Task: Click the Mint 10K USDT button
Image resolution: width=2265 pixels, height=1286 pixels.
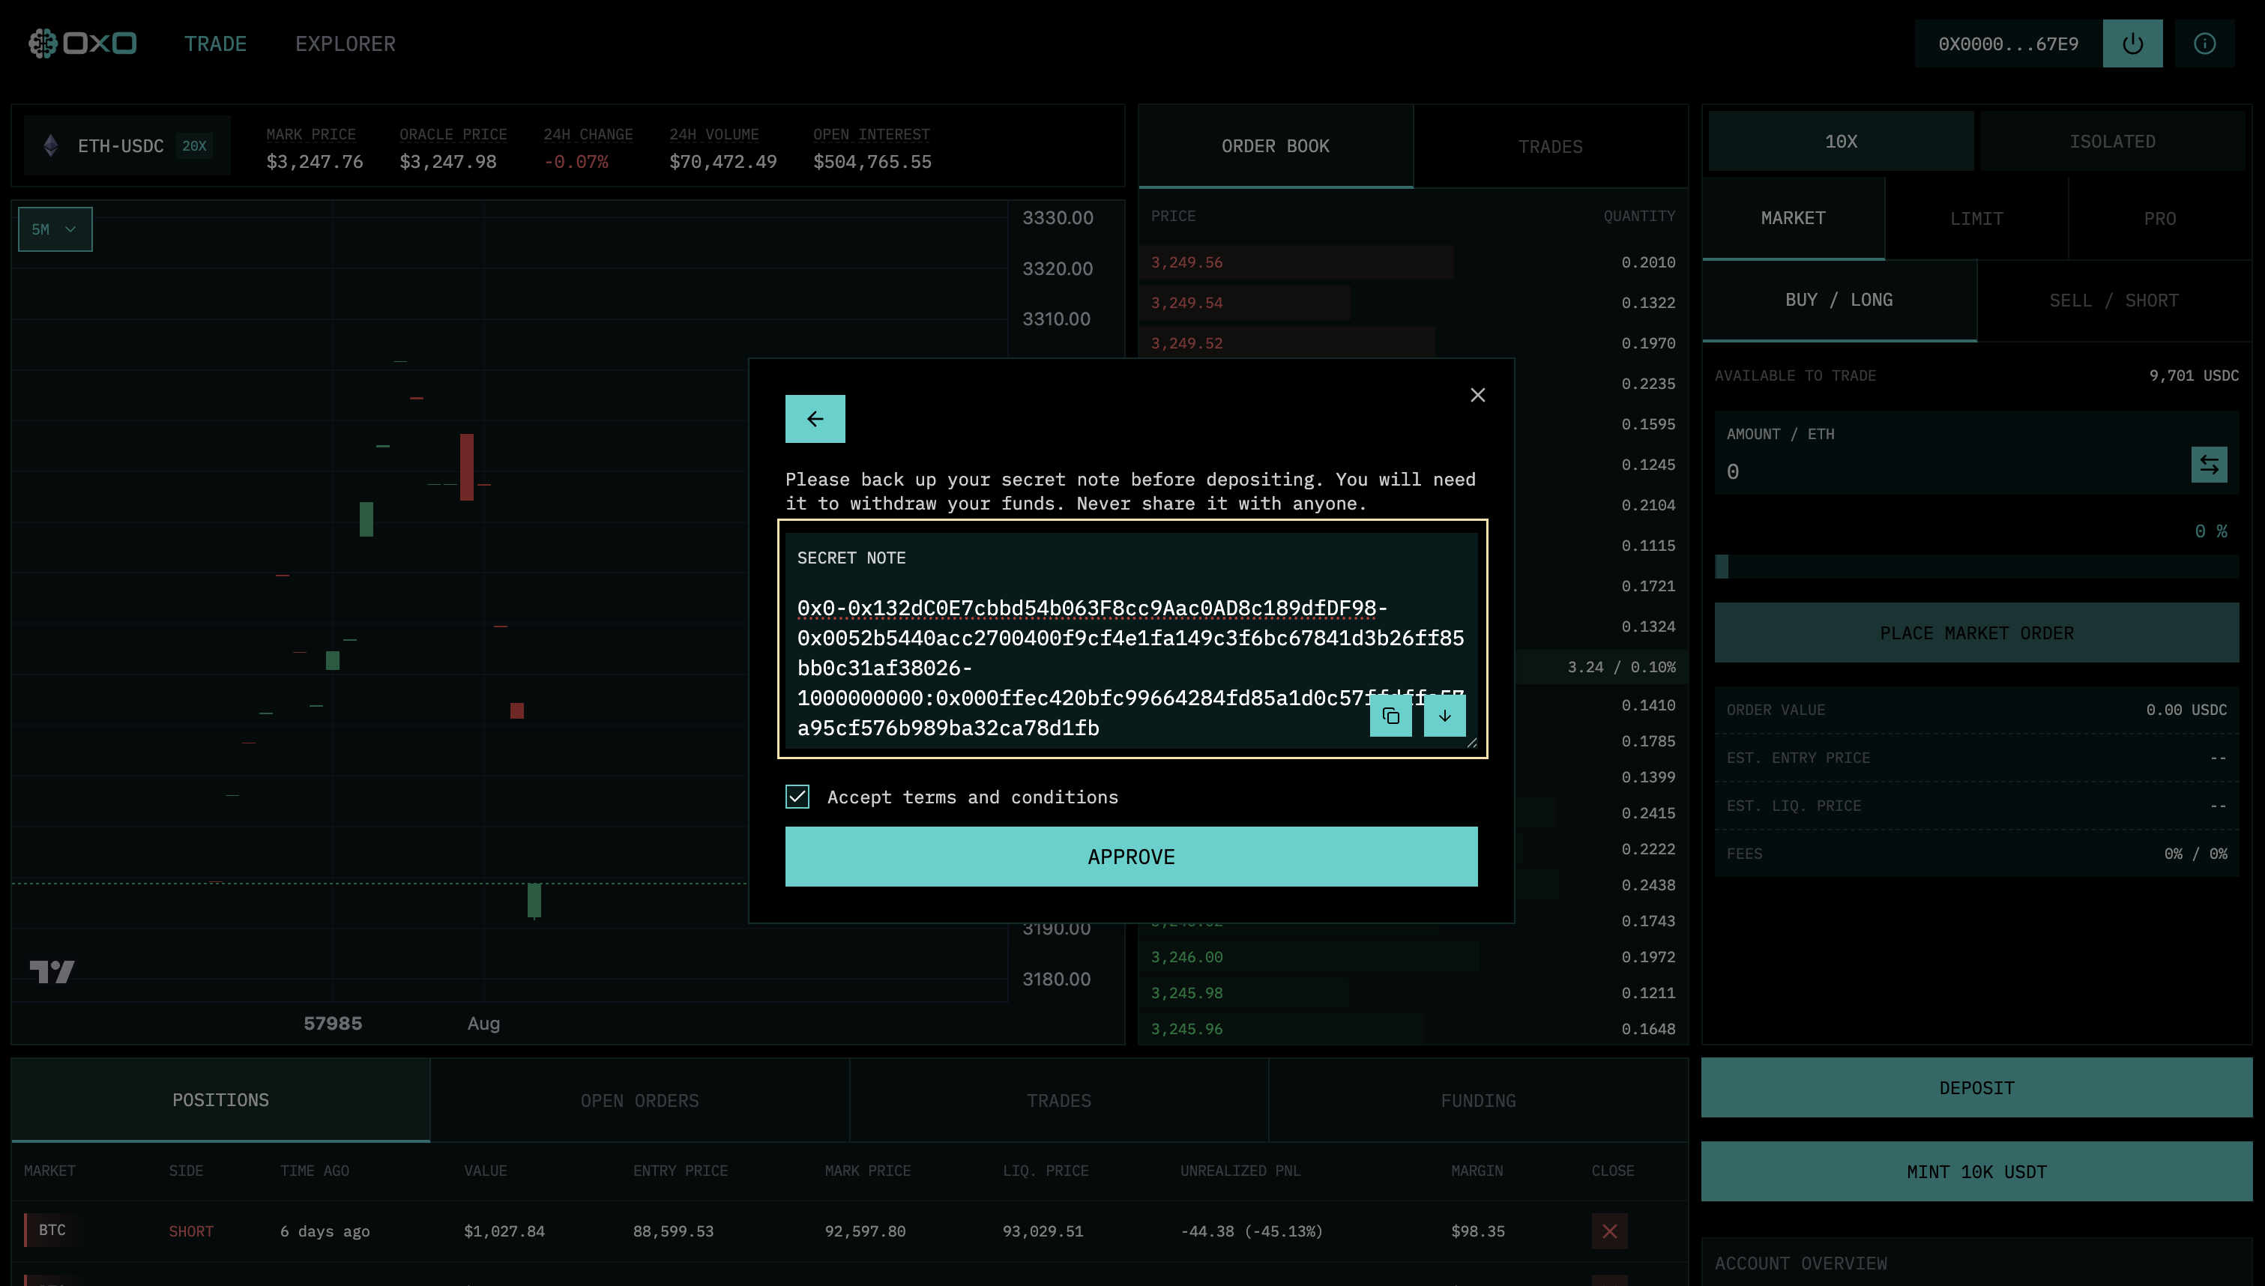Action: pyautogui.click(x=1976, y=1171)
